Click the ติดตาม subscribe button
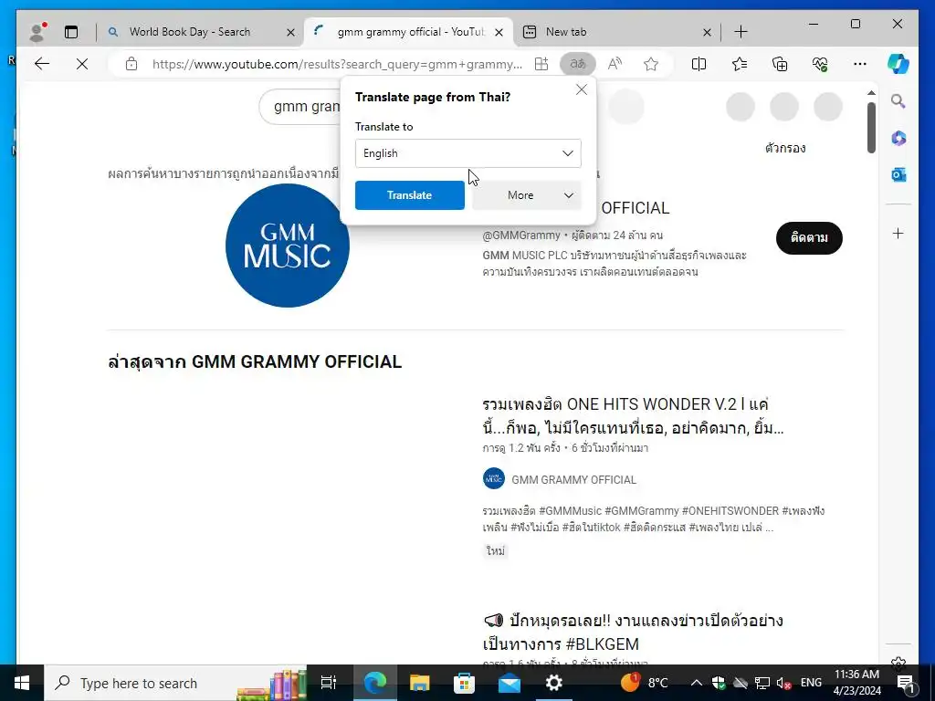 coord(809,238)
